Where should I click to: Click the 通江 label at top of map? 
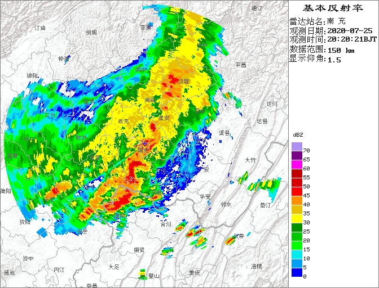point(257,8)
